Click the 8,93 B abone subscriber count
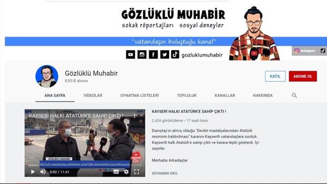The width and height of the screenshot is (327, 184). [76, 81]
